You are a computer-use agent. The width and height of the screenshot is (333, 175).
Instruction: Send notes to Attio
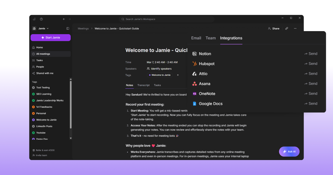tap(311, 74)
